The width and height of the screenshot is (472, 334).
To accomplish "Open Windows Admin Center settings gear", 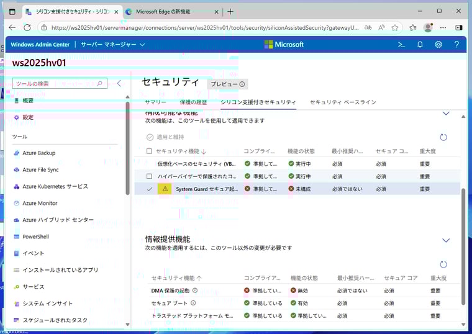I will coord(438,45).
